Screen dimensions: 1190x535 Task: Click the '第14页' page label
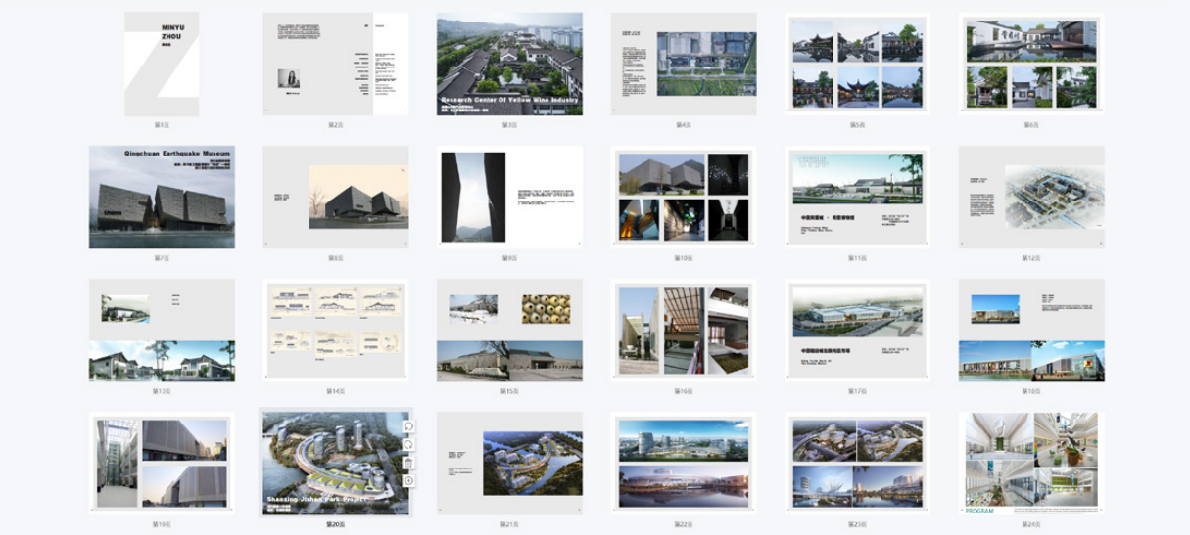click(336, 391)
